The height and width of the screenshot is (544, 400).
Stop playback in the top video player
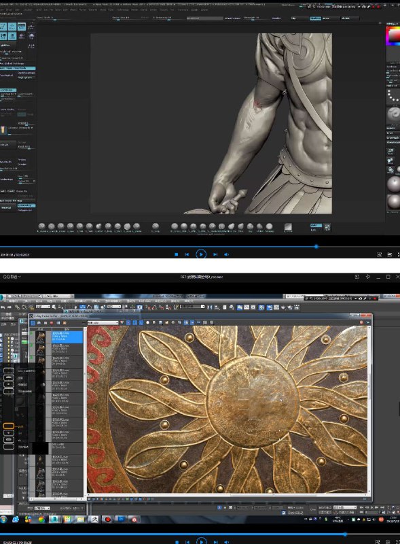(177, 254)
